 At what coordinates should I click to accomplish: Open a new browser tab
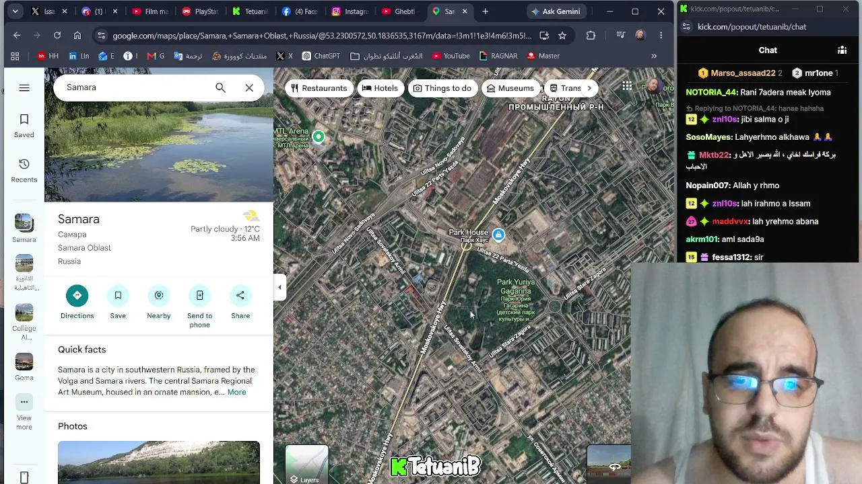pyautogui.click(x=485, y=11)
